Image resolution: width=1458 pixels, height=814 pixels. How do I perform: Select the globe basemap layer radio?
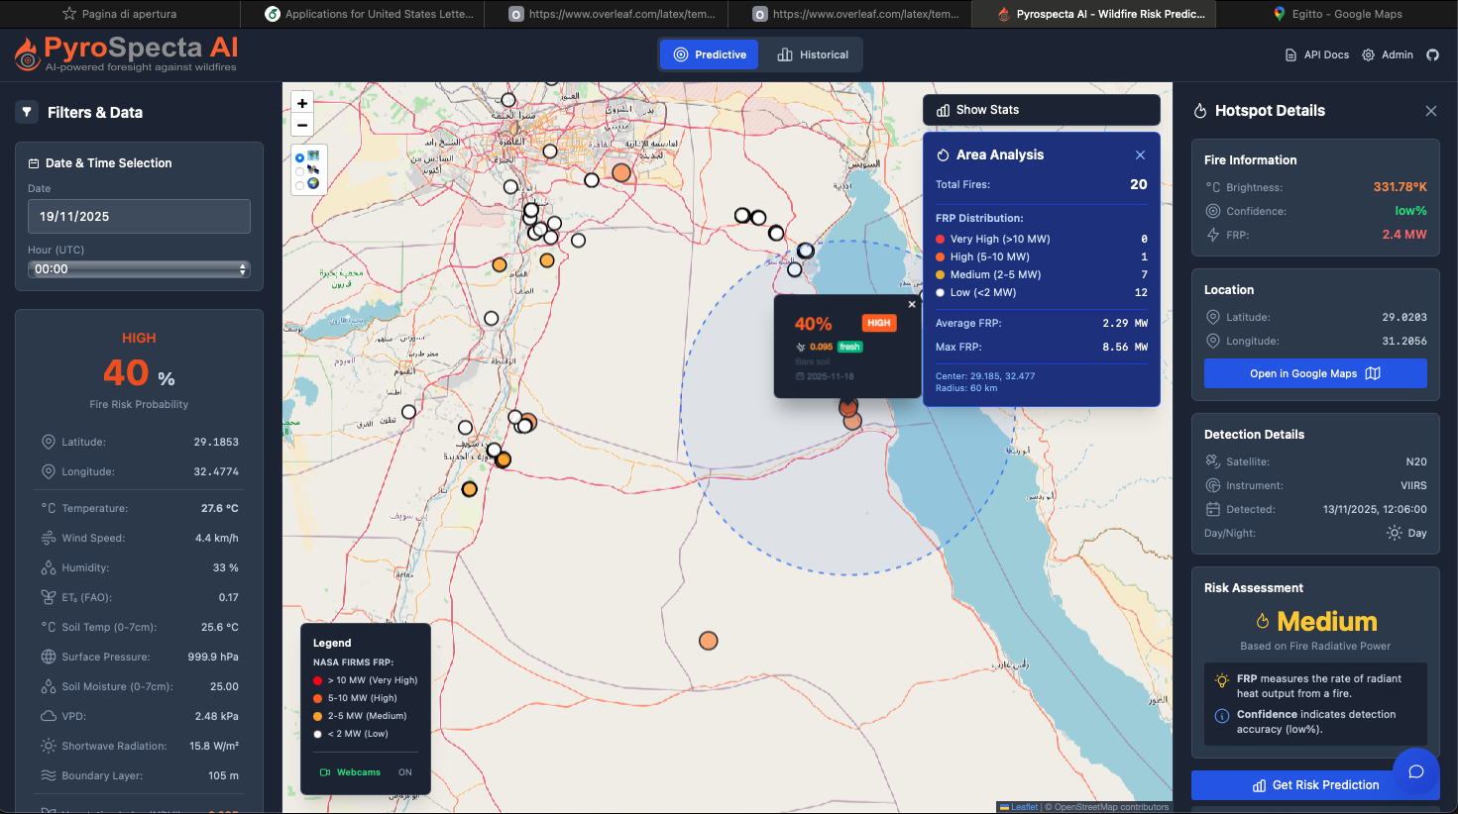click(300, 184)
